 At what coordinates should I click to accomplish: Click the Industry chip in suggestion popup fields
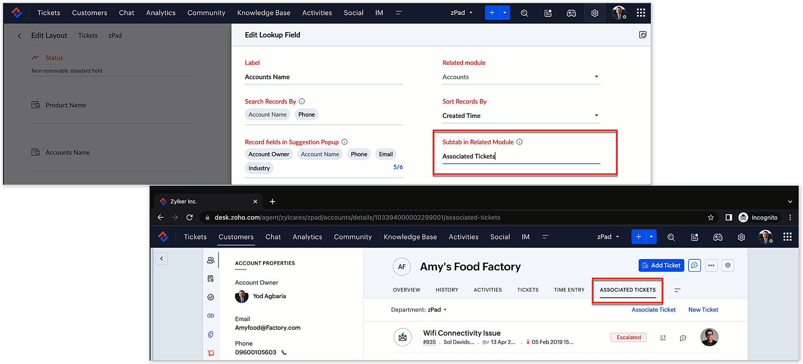click(x=259, y=168)
